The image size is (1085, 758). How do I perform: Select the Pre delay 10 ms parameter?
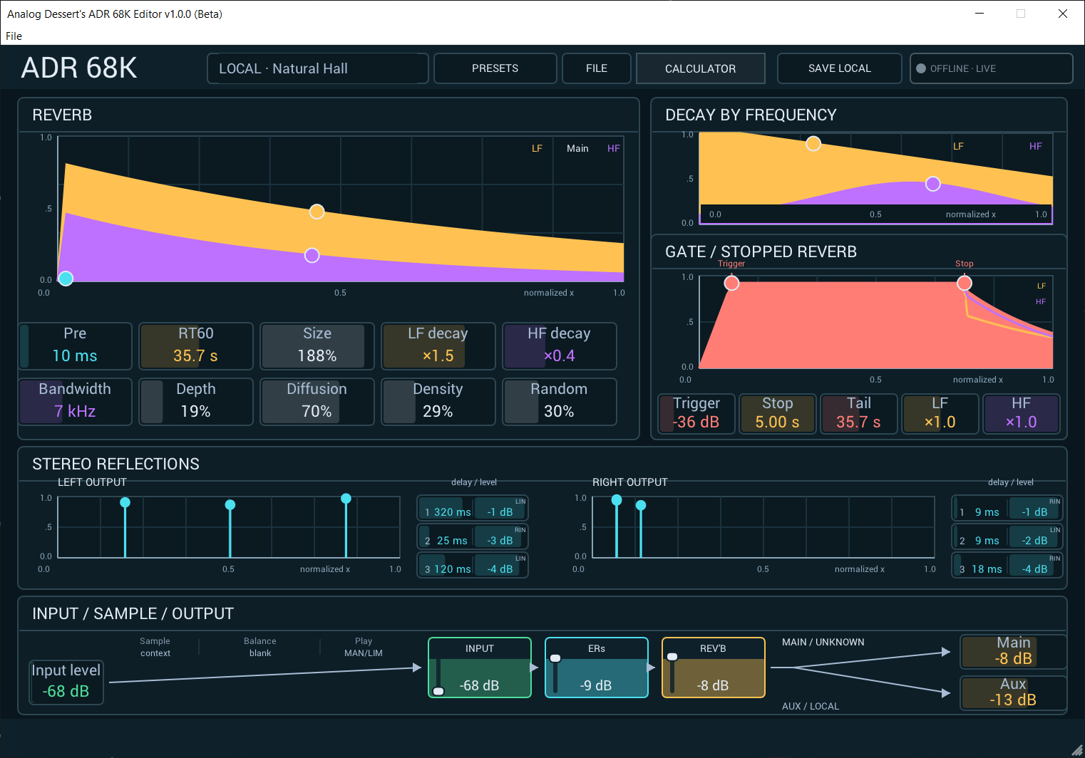(x=75, y=346)
